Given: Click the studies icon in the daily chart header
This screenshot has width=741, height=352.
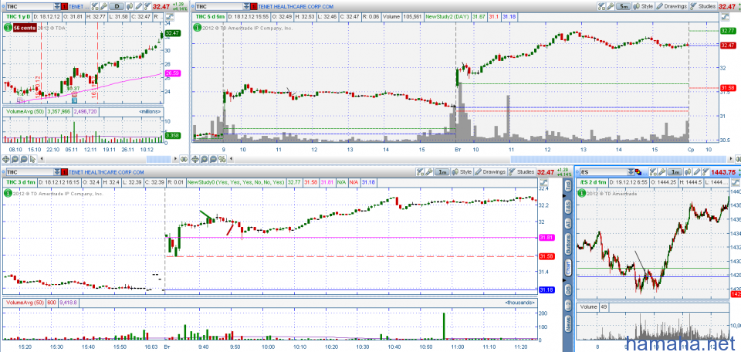Looking at the screenshot, I should [x=147, y=7].
